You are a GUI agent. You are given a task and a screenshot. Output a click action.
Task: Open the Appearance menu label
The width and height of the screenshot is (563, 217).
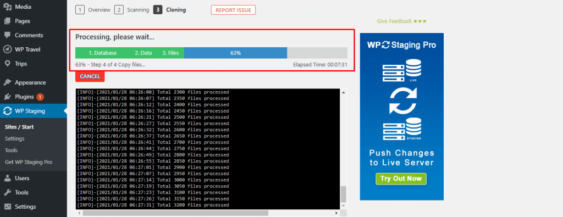[31, 82]
